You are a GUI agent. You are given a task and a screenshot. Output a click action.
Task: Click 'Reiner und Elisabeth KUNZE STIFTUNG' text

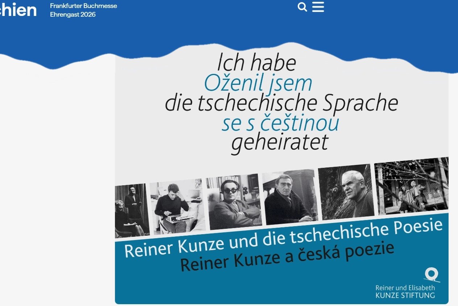(x=405, y=291)
